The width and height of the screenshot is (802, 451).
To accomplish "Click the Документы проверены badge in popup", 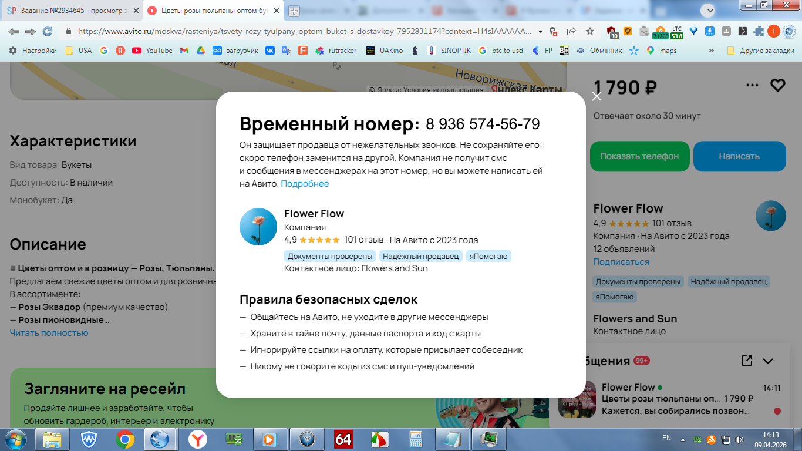I will (x=330, y=256).
